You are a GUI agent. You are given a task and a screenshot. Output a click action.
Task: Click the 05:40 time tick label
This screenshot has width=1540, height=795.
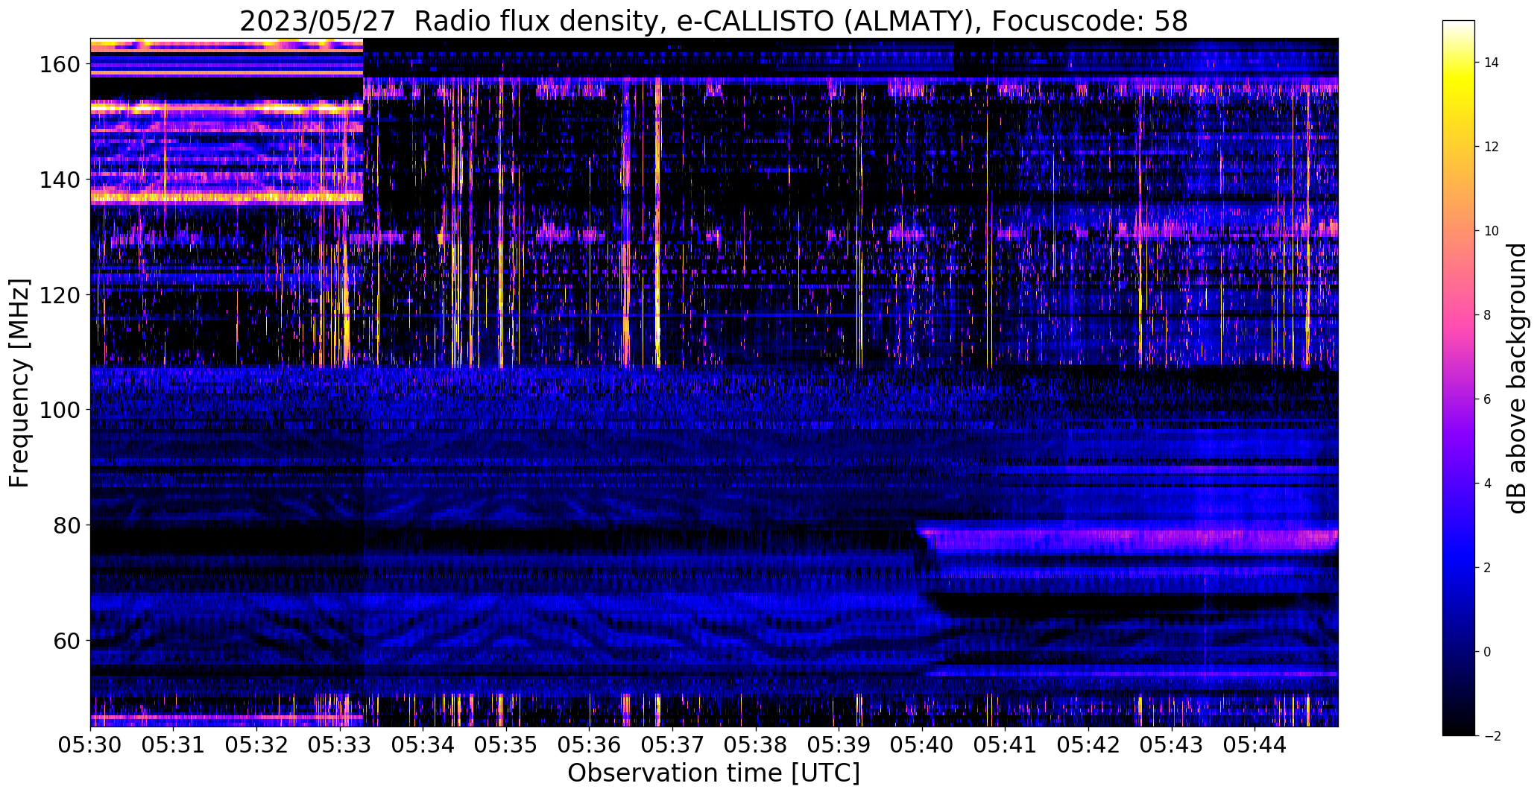point(922,744)
